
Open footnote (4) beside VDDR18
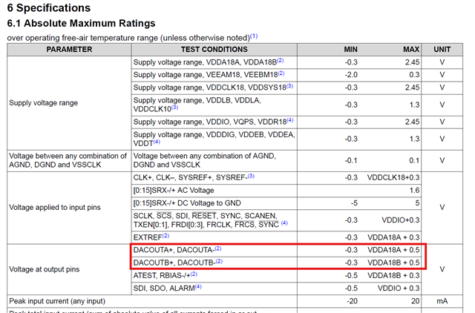290,120
